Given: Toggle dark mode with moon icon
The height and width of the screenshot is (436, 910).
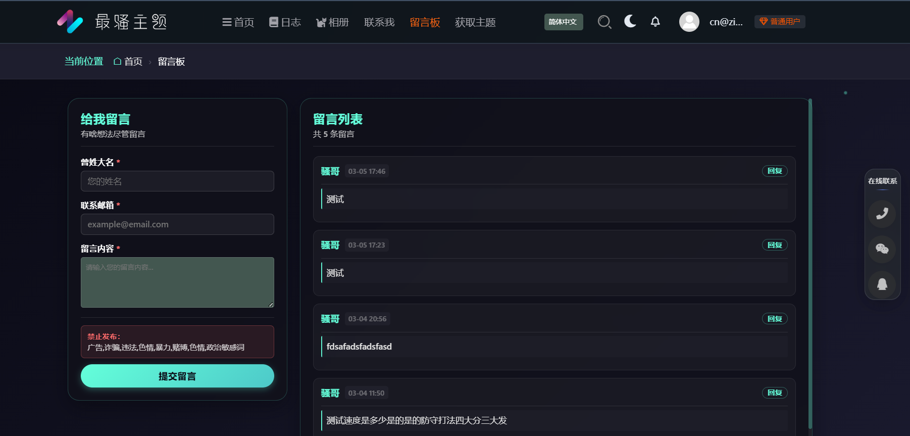Looking at the screenshot, I should [x=630, y=21].
